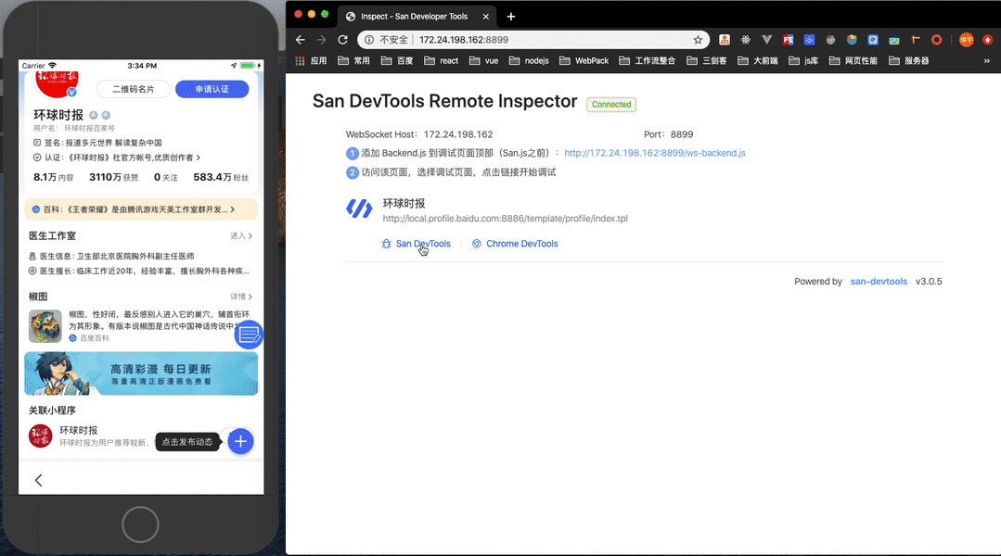Screen dimensions: 1001x556
Task: Click the React DevTools extension icon
Action: pos(746,40)
